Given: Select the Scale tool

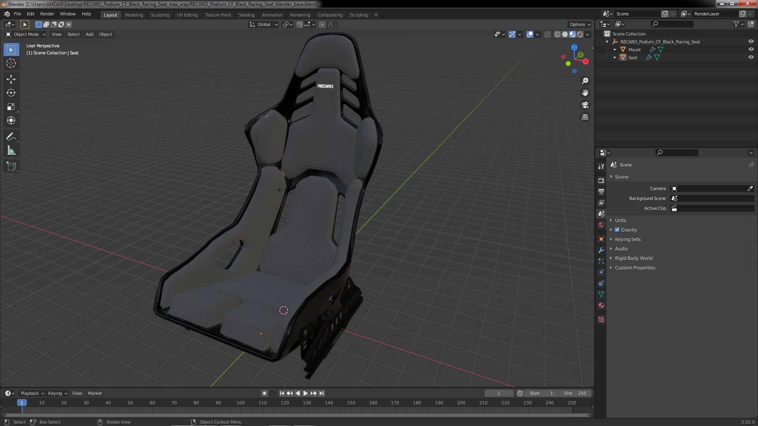Looking at the screenshot, I should pyautogui.click(x=11, y=107).
